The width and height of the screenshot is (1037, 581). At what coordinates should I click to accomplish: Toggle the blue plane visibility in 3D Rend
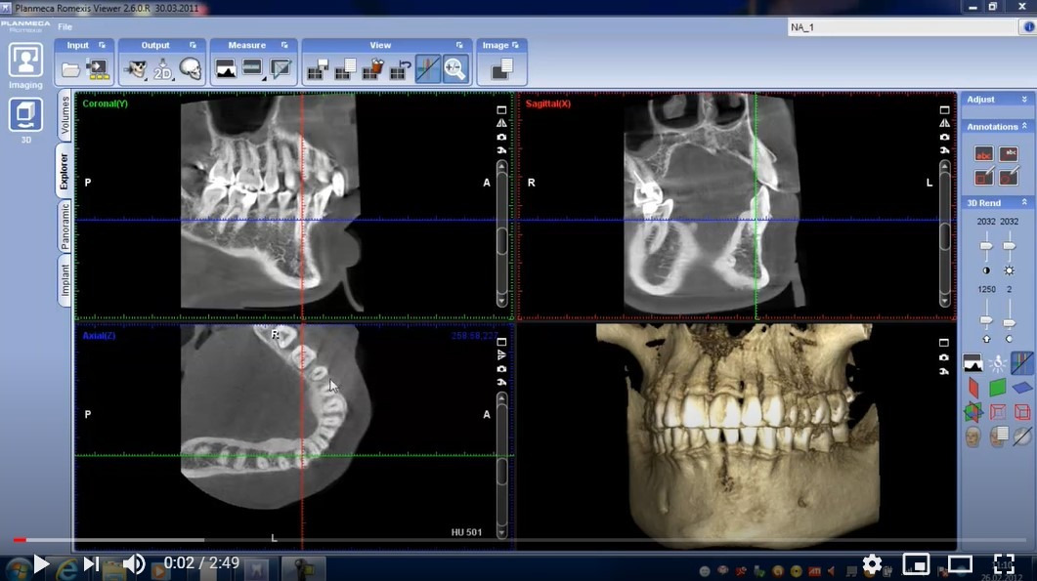click(1021, 388)
